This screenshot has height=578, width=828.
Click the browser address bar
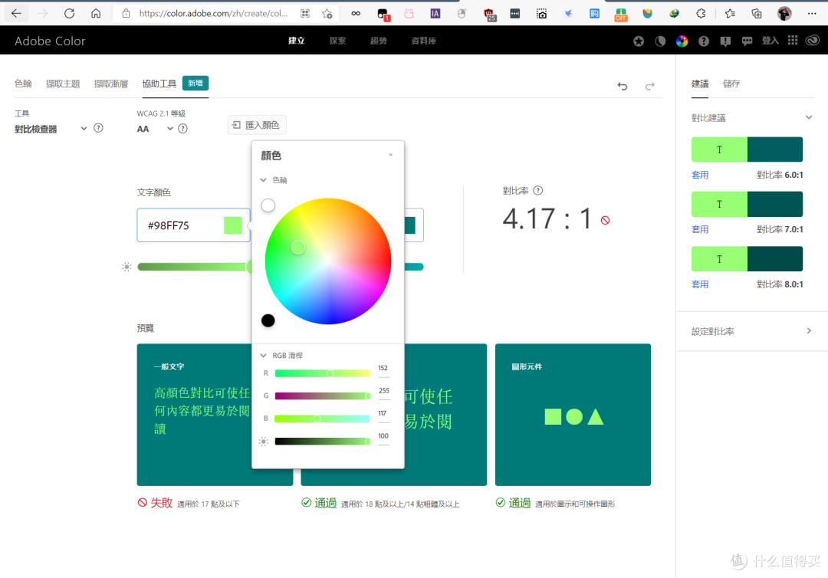pyautogui.click(x=213, y=13)
